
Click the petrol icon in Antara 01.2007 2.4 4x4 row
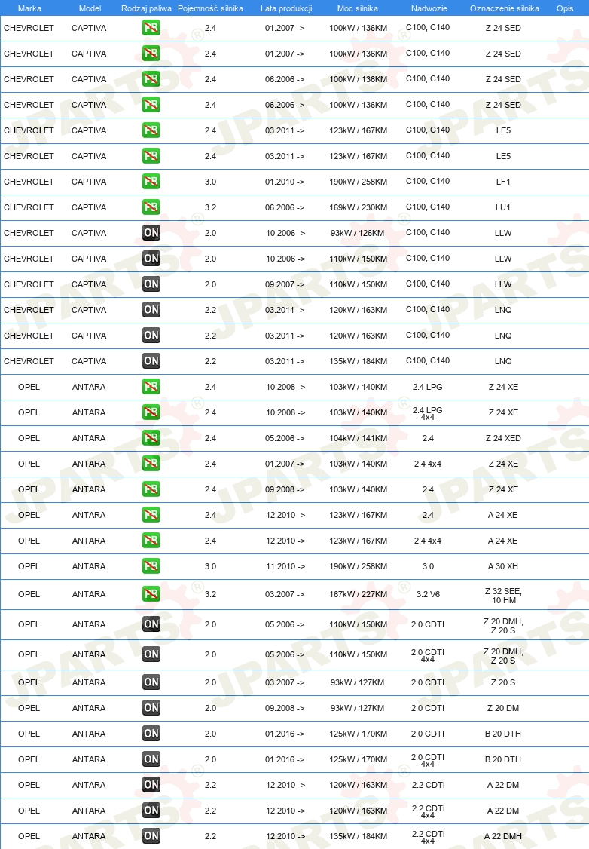coord(151,464)
